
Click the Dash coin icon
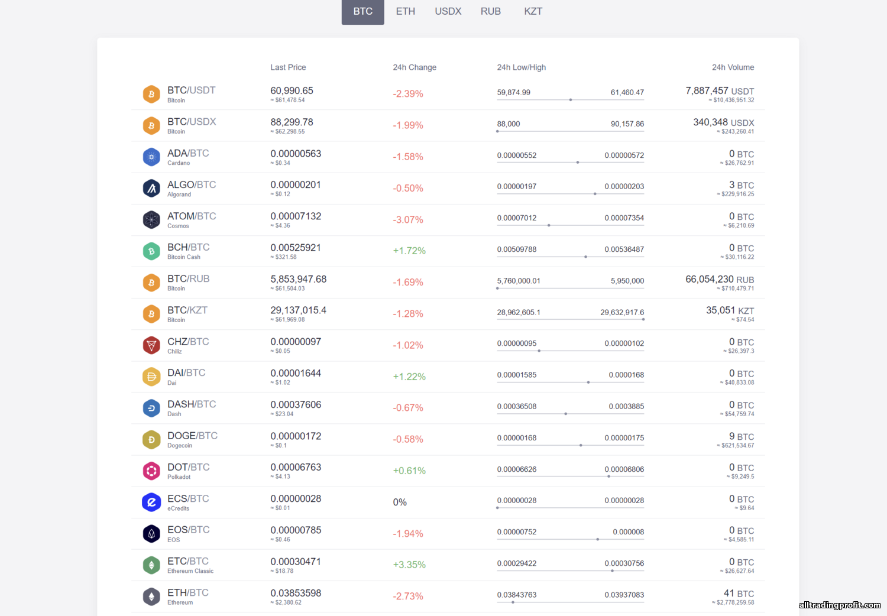pos(151,408)
